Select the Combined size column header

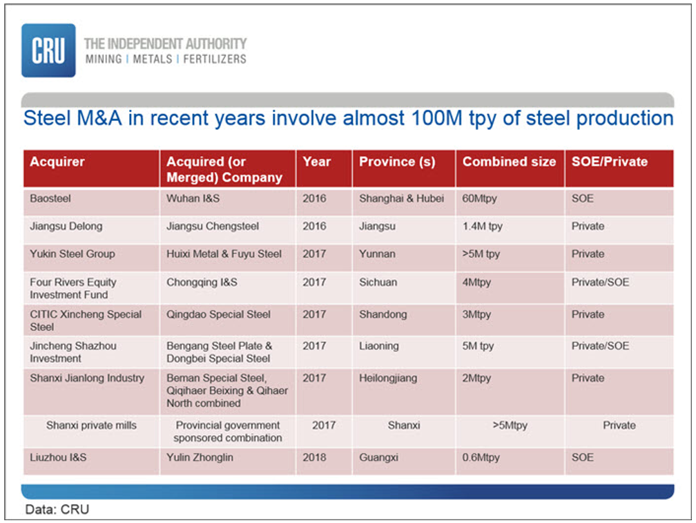coord(509,162)
